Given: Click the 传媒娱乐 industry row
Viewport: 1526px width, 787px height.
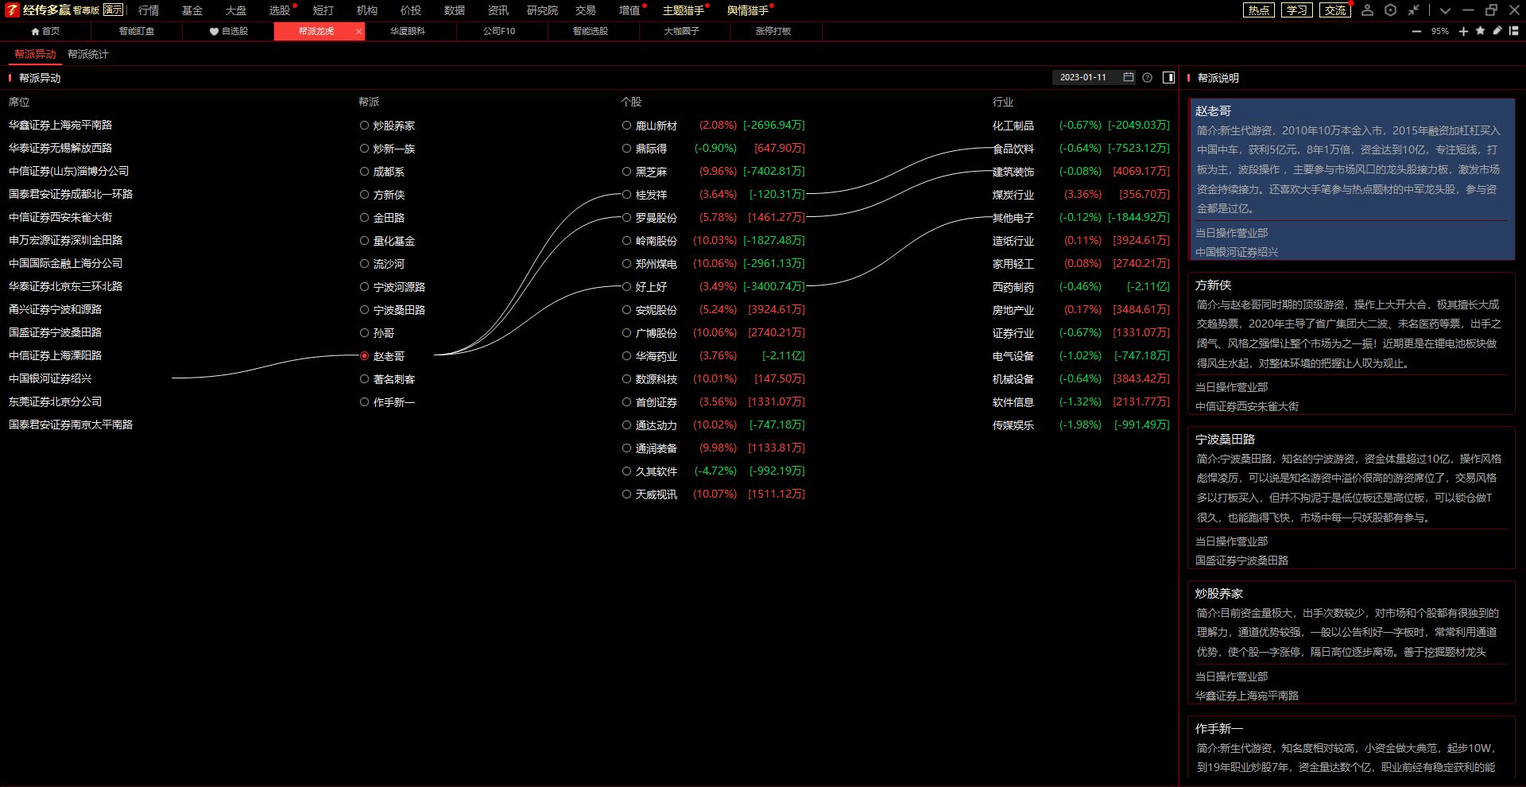Looking at the screenshot, I should point(1081,425).
